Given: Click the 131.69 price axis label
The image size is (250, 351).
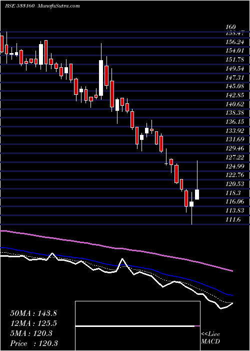Looking at the screenshot, I should (x=235, y=139).
